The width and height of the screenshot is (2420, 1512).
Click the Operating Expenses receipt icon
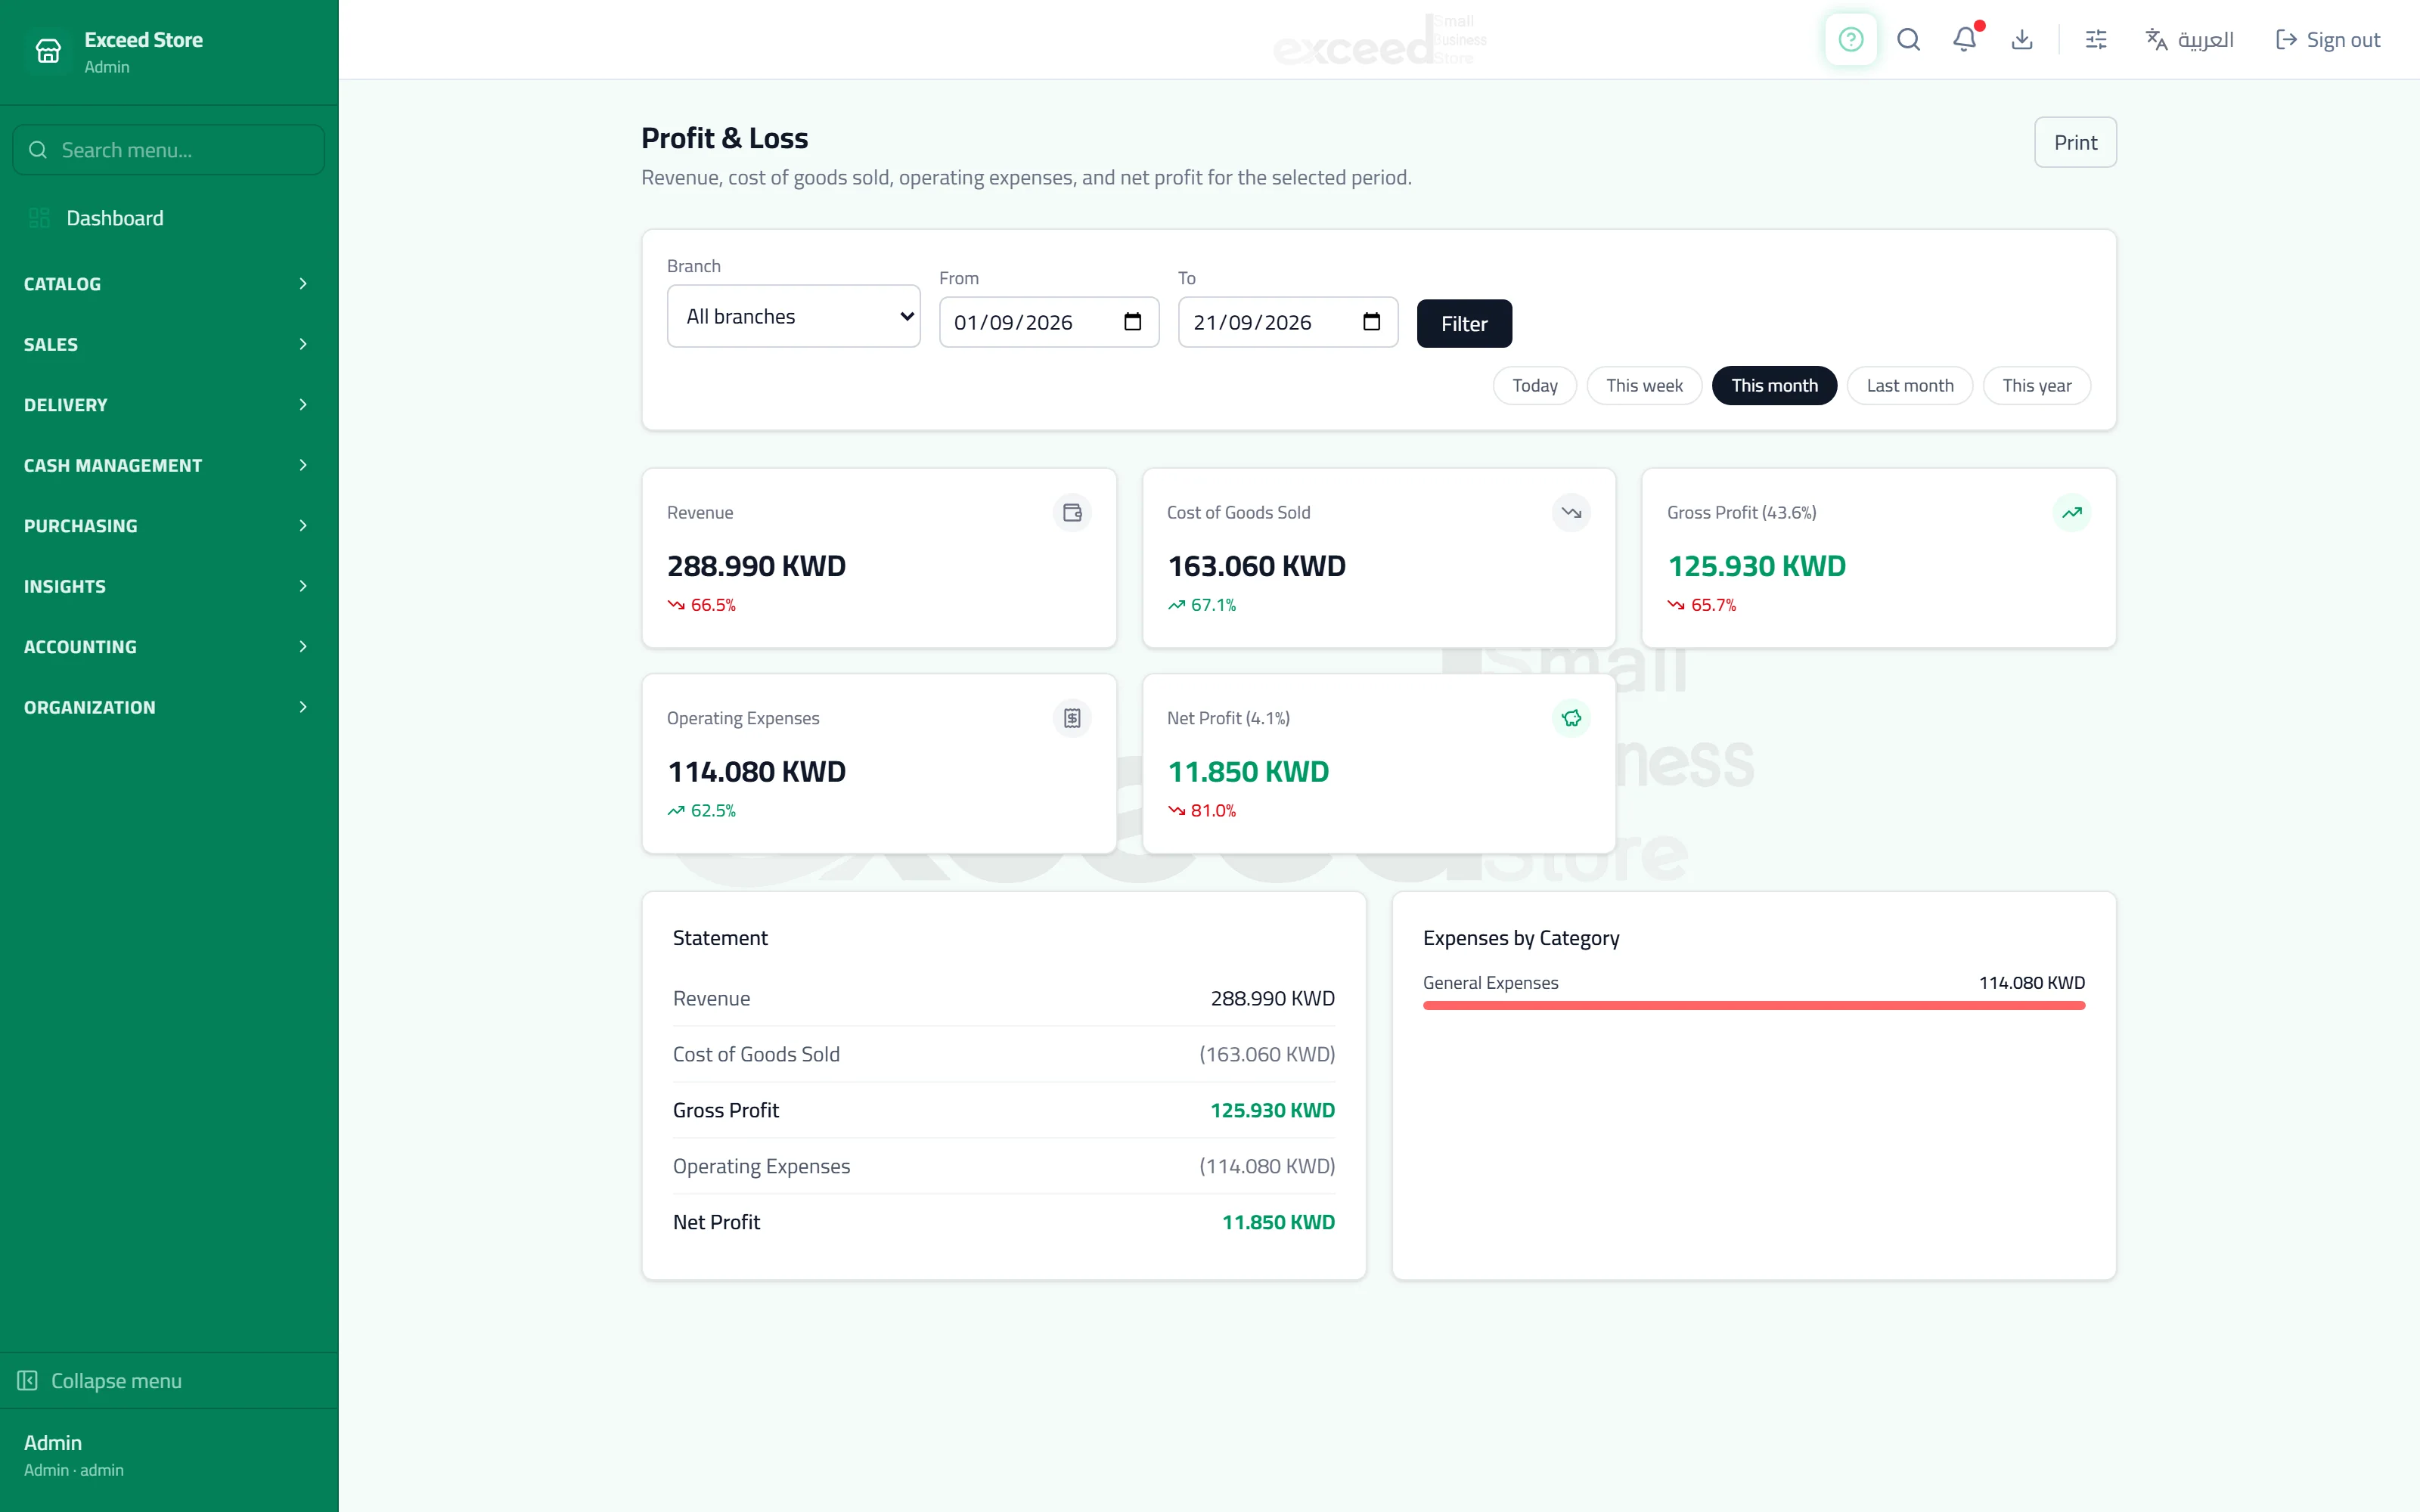click(1072, 718)
